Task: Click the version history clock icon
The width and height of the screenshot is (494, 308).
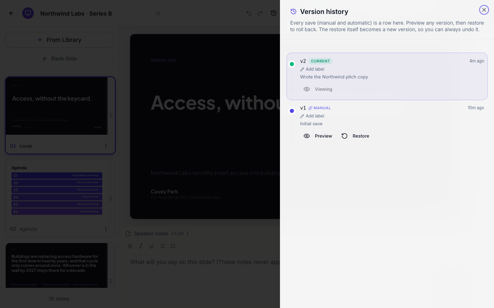Action: pyautogui.click(x=274, y=13)
